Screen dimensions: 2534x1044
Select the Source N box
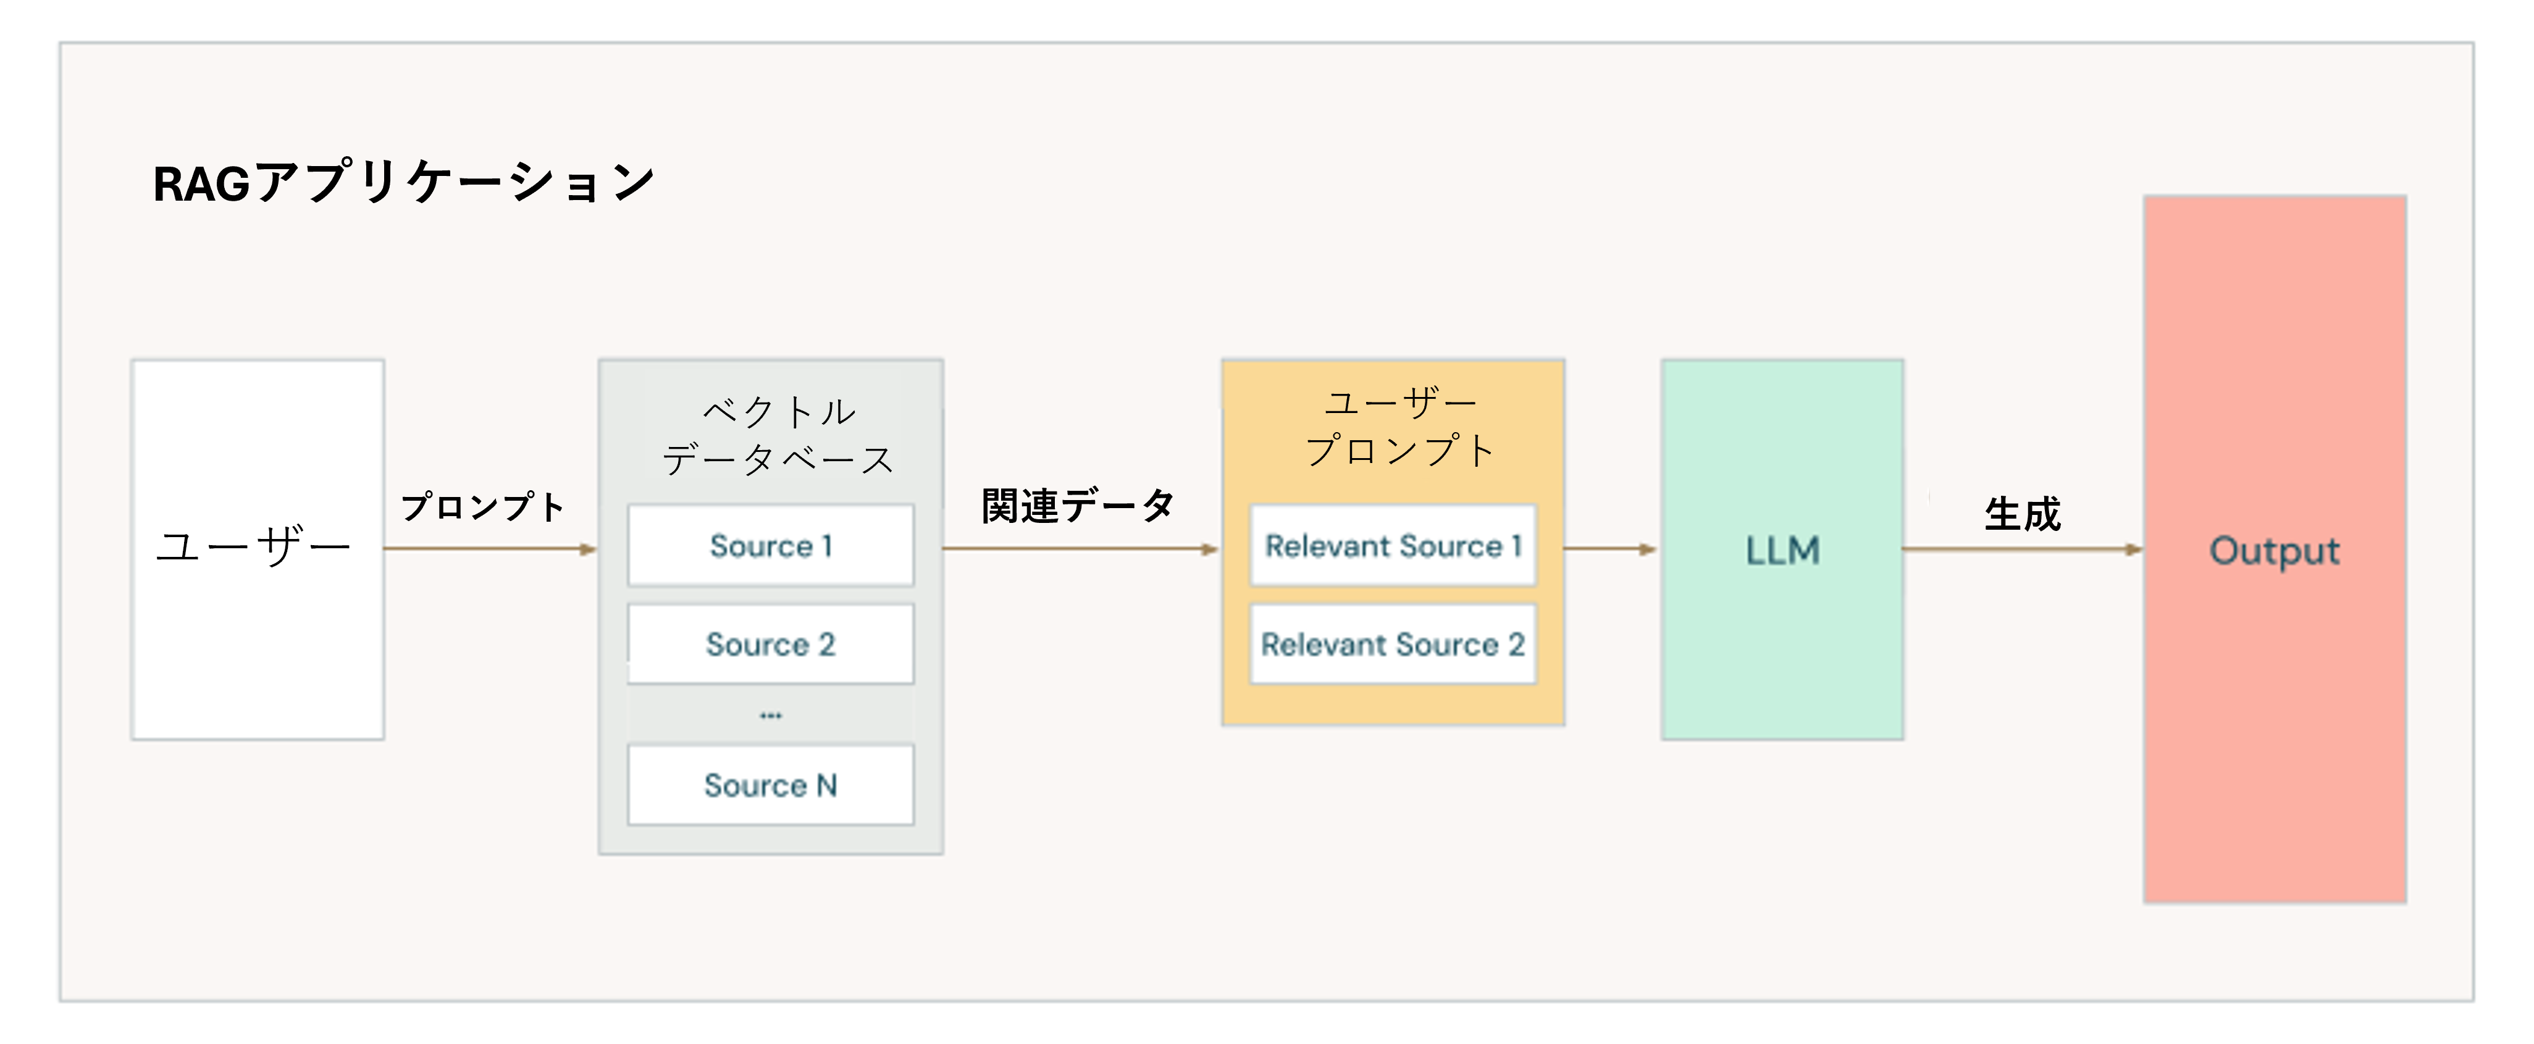[x=770, y=785]
